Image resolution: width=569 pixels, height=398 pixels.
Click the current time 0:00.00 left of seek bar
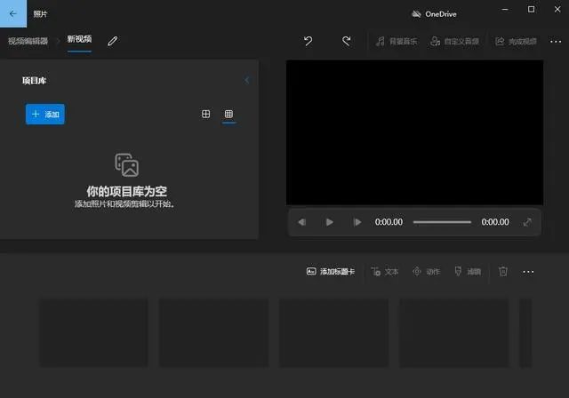[x=389, y=222]
